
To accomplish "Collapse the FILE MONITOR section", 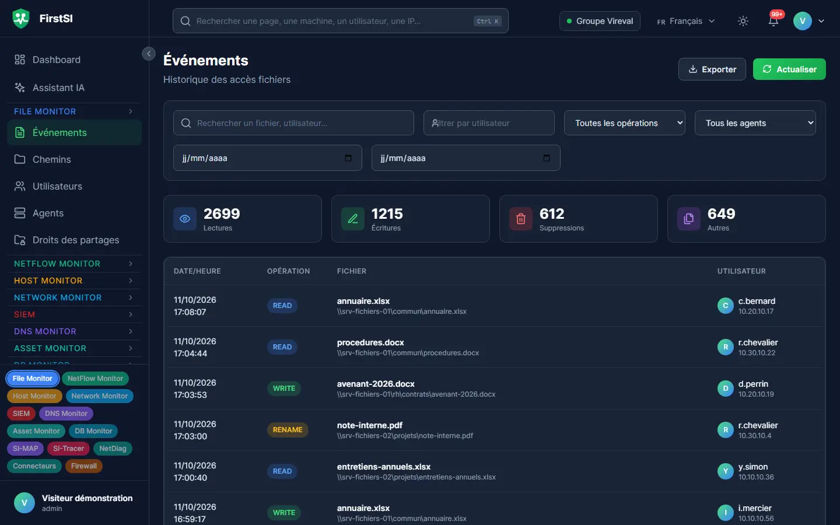I will point(74,111).
